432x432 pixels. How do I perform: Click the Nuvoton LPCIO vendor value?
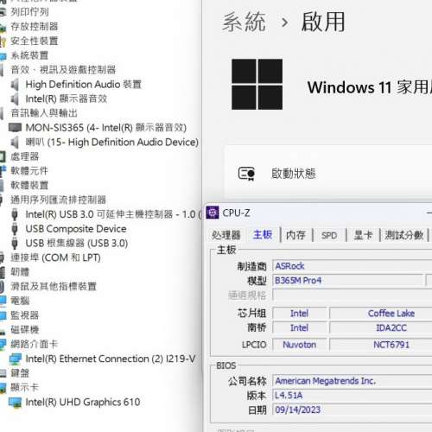(300, 345)
